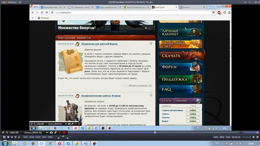The image size is (260, 146).
Task: Click the window-select icon at the left of the lower Bandicam bar
Action: pyautogui.click(x=3, y=133)
